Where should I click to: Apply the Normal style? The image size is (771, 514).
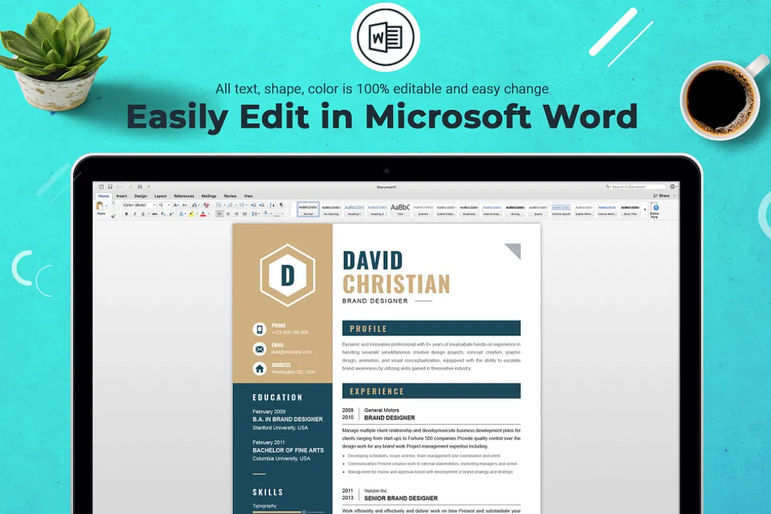308,209
